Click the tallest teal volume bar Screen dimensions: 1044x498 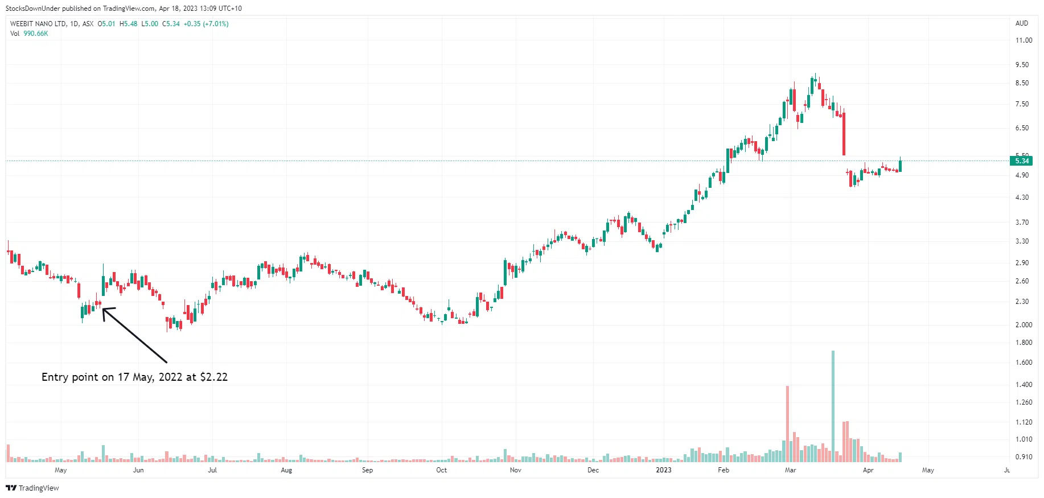(833, 405)
